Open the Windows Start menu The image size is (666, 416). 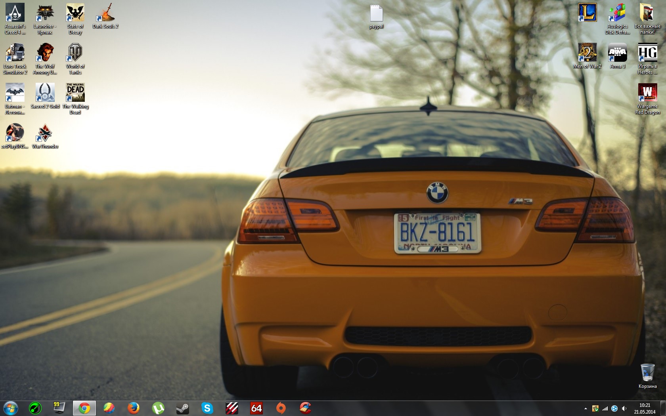11,408
